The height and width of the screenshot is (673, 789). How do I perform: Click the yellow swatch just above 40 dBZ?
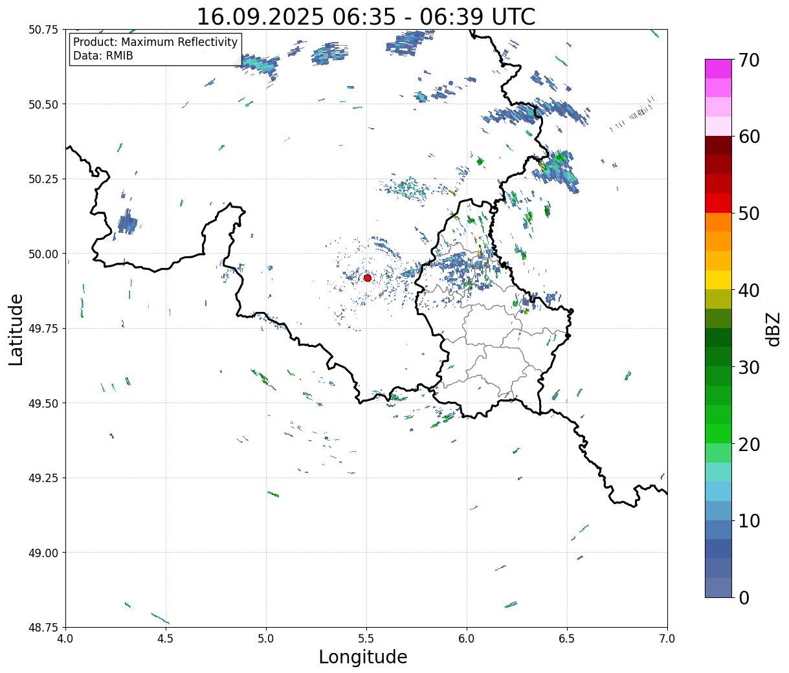718,280
